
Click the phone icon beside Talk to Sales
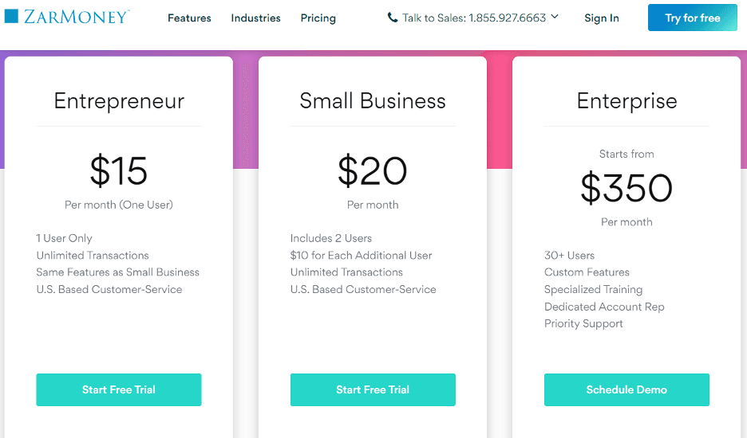click(393, 18)
